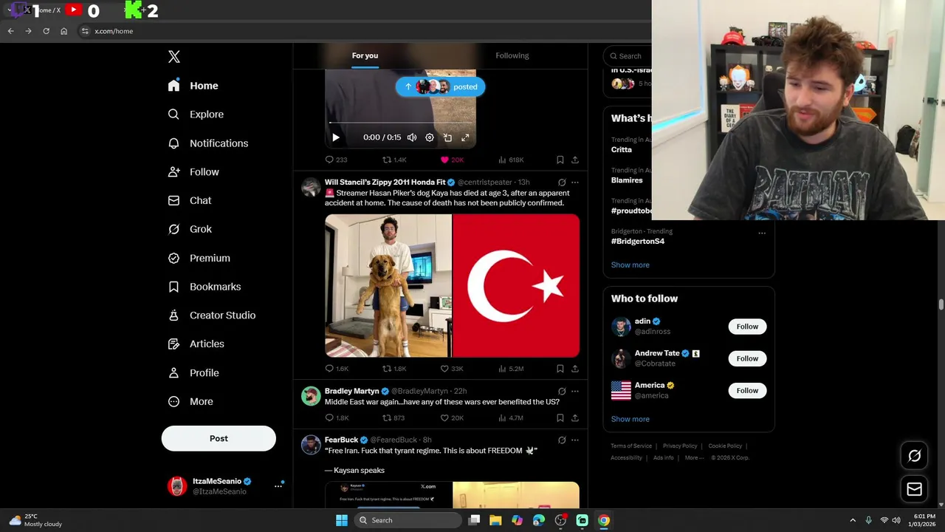Expand the More menu in sidebar
Screen dimensions: 945x532
click(x=190, y=402)
